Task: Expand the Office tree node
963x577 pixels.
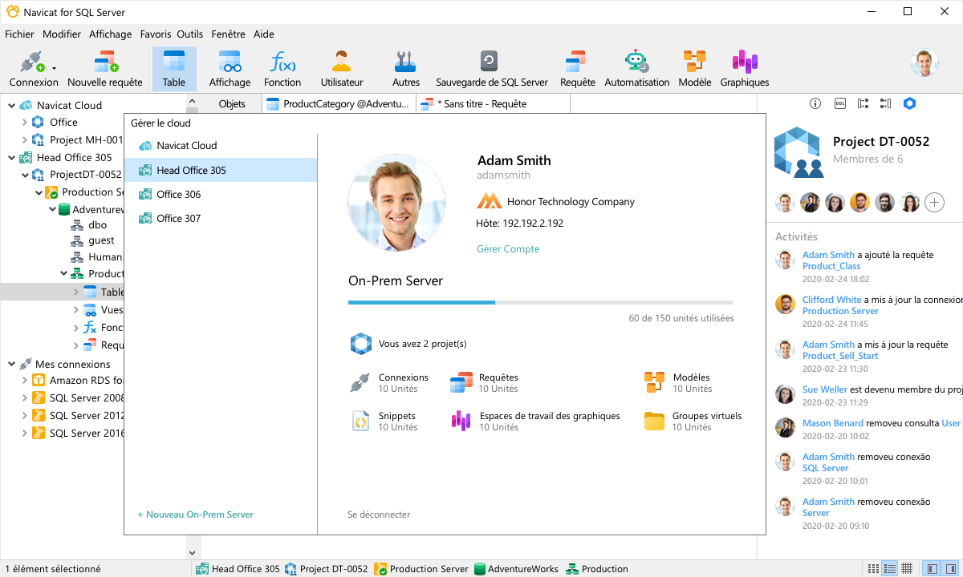Action: click(24, 123)
